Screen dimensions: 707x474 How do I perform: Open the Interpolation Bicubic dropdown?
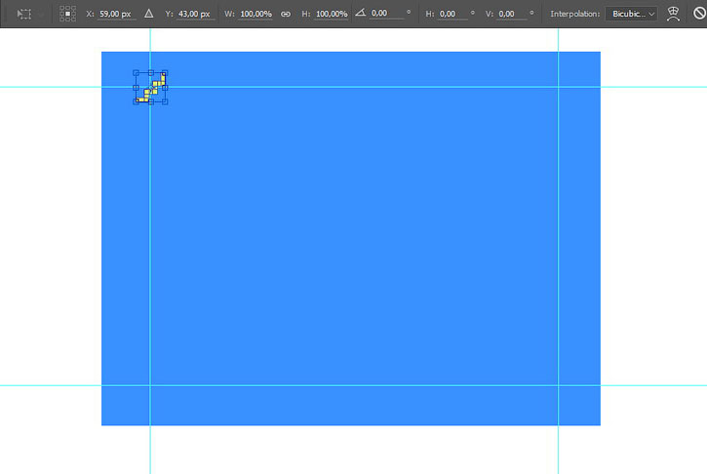[x=631, y=14]
